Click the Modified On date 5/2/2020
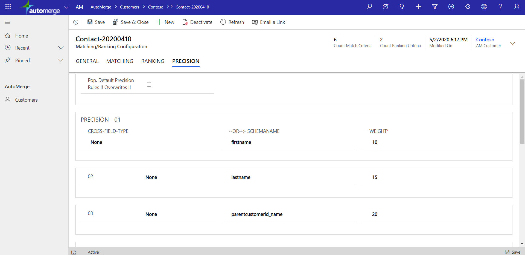This screenshot has height=255, width=525. pos(448,40)
